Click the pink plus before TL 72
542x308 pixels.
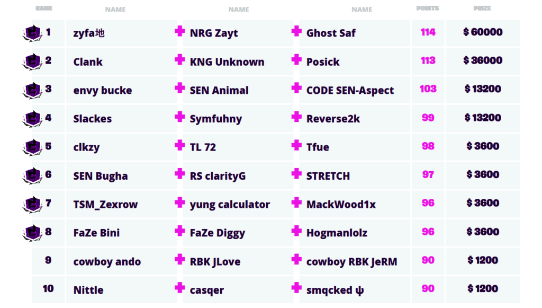[180, 145]
